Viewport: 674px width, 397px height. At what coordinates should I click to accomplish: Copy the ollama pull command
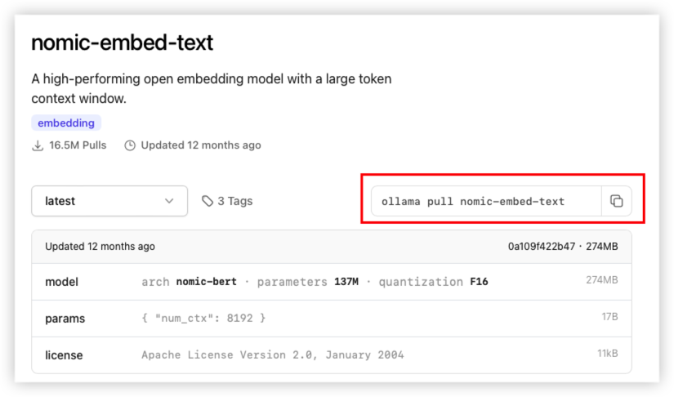point(617,201)
